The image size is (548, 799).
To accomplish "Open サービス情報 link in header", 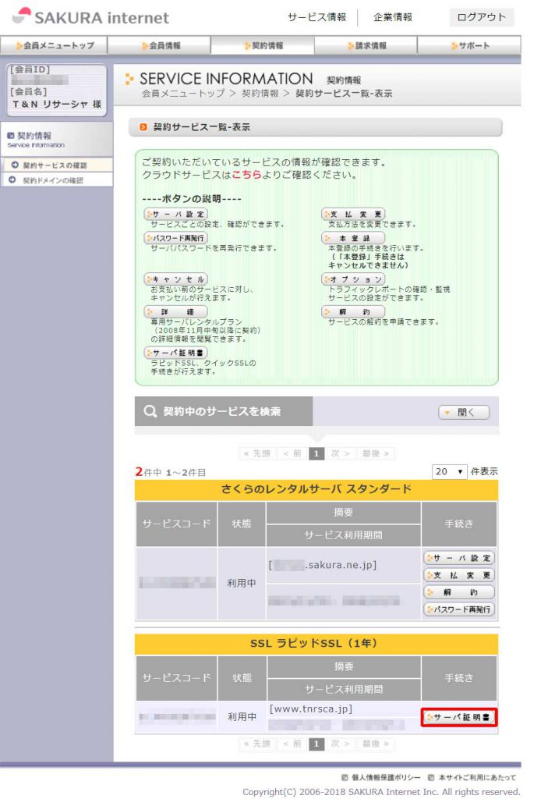I will 316,17.
